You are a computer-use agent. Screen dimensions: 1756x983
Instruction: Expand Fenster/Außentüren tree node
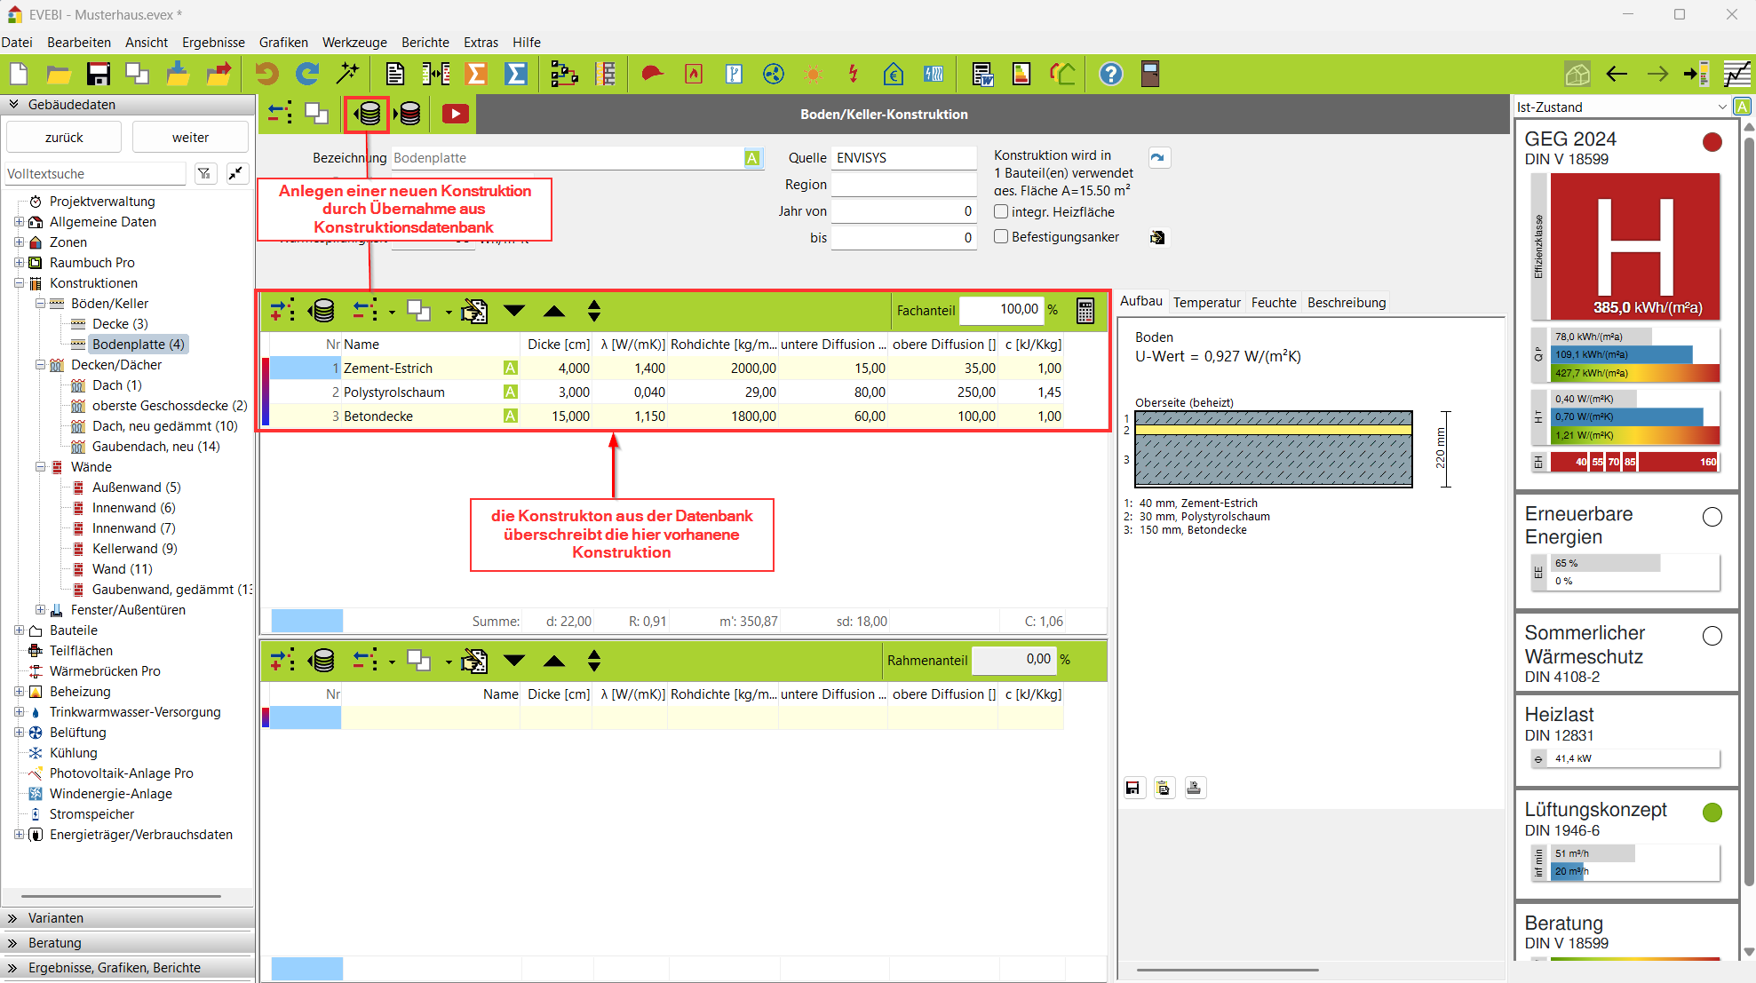pos(40,609)
